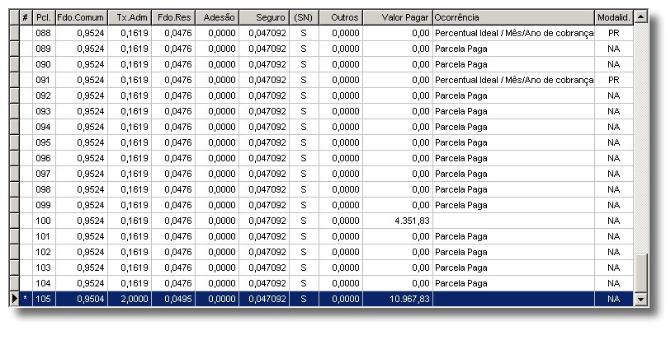Click Outros value 0,0000 in row 102
Image resolution: width=666 pixels, height=349 pixels.
341,253
